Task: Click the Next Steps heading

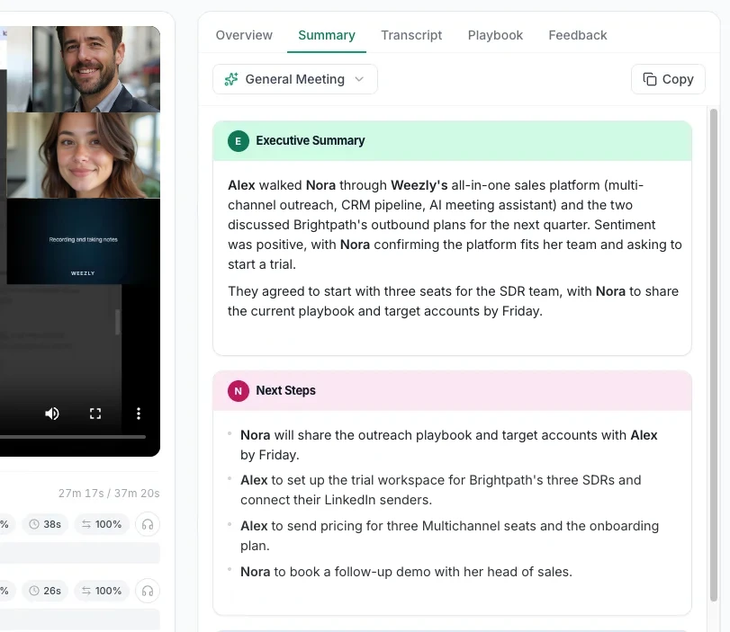Action: click(285, 391)
